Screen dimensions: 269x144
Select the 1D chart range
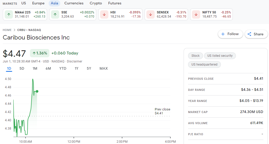click(9, 68)
